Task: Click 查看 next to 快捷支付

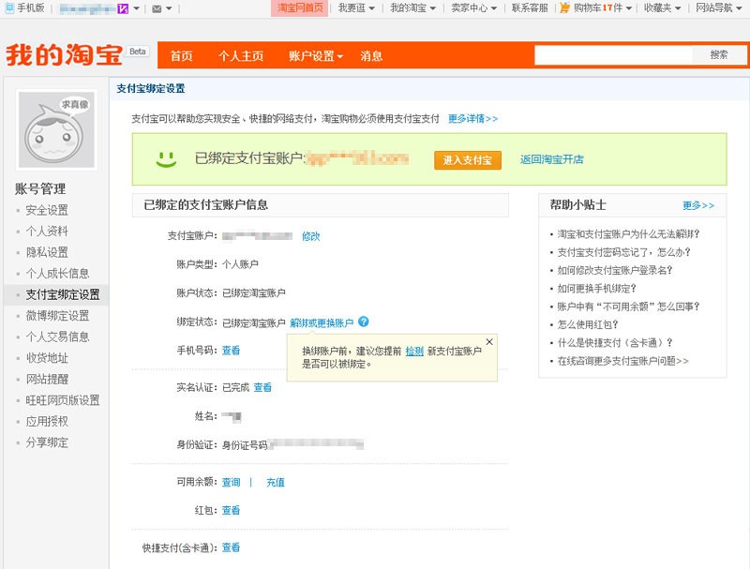Action: click(x=231, y=548)
